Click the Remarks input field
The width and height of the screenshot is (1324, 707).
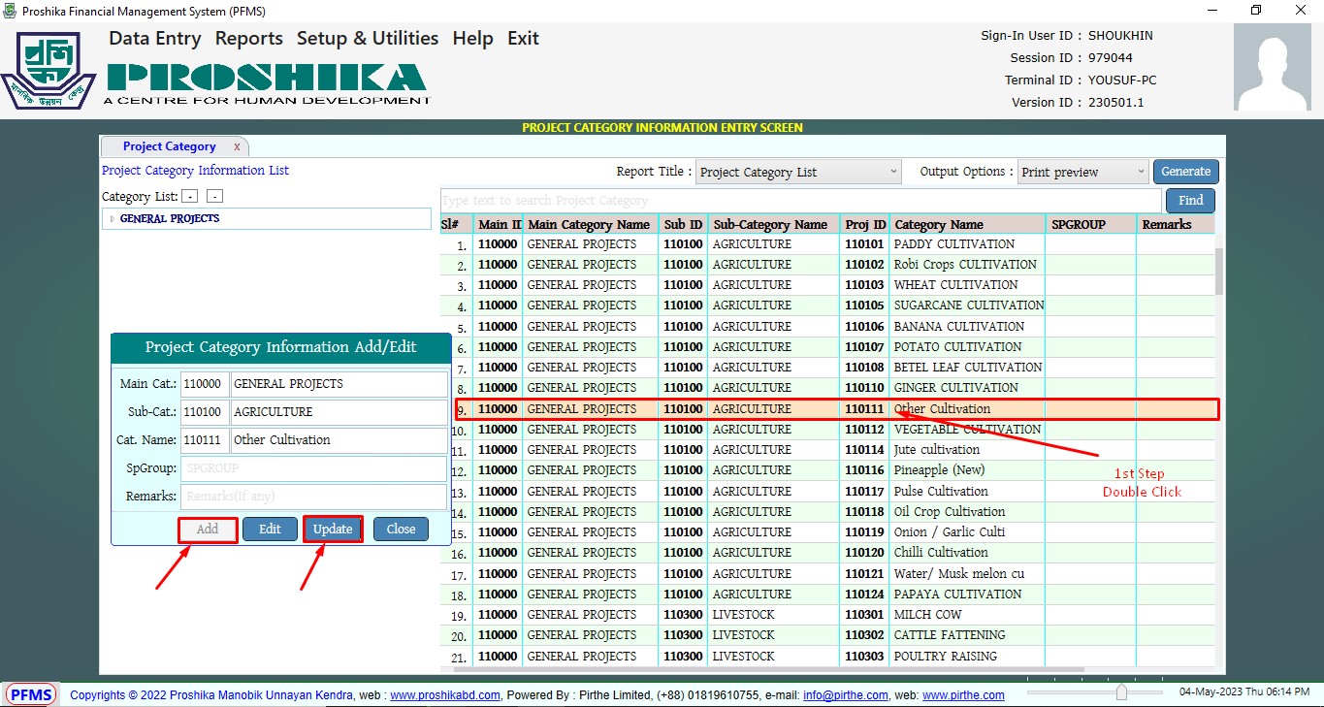pyautogui.click(x=314, y=497)
